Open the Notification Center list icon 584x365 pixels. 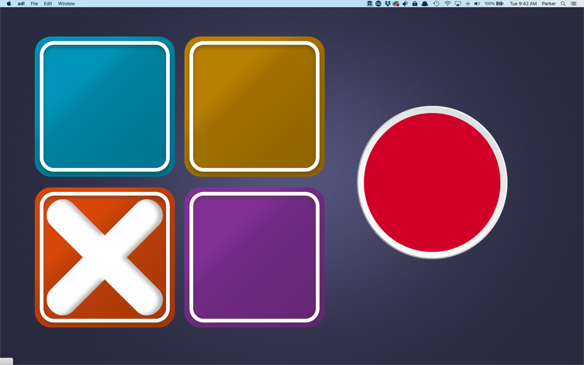(x=573, y=4)
